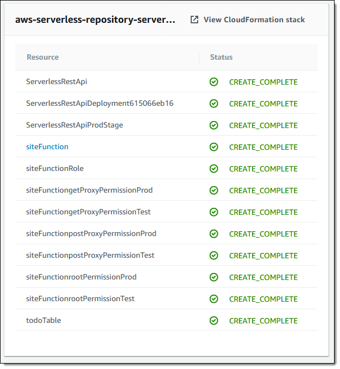
Task: Click the ServerlessRestApi resource name
Action: tap(56, 82)
